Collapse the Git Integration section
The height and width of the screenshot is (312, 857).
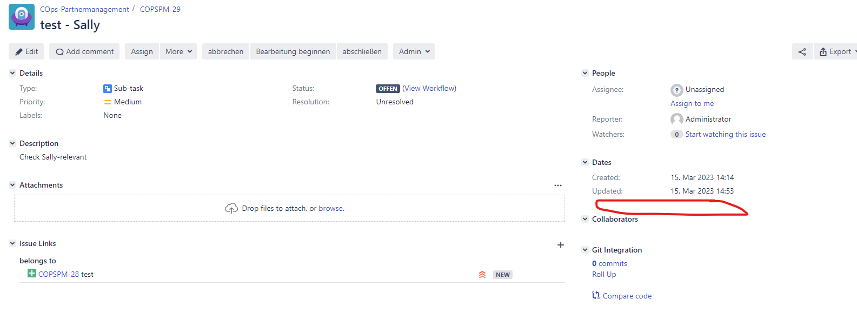pyautogui.click(x=585, y=250)
